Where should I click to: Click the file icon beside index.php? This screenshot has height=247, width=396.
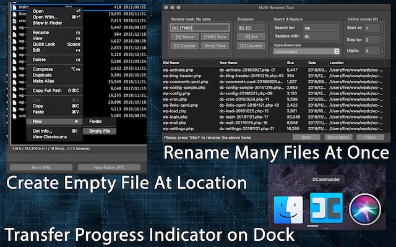click(x=15, y=7)
